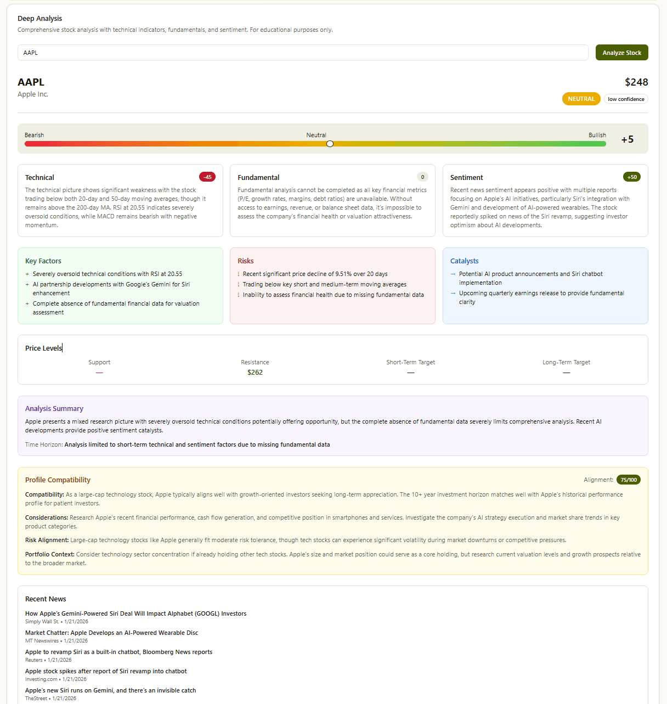Viewport: 667px width, 704px height.
Task: Open the Reuters article on Siri chatbot revamp
Action: tap(118, 652)
